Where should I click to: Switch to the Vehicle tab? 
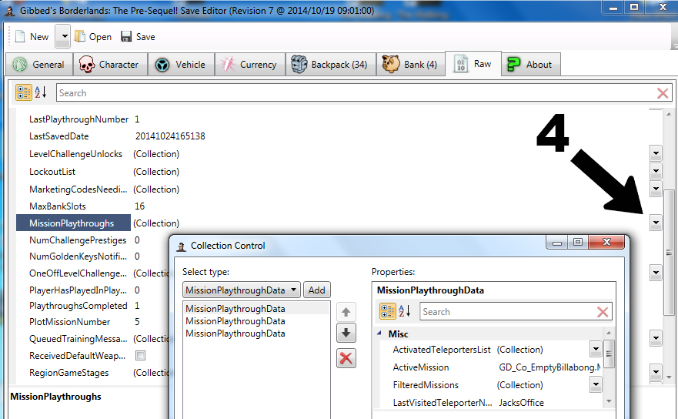pyautogui.click(x=181, y=65)
